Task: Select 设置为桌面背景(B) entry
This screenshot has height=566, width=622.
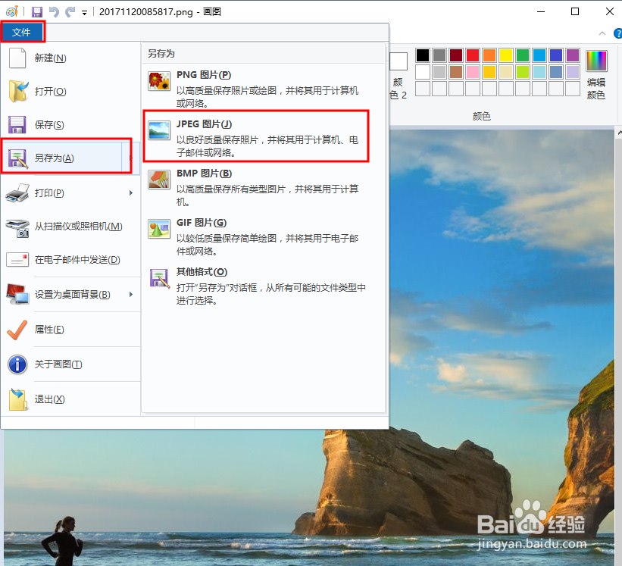Action: pos(70,294)
